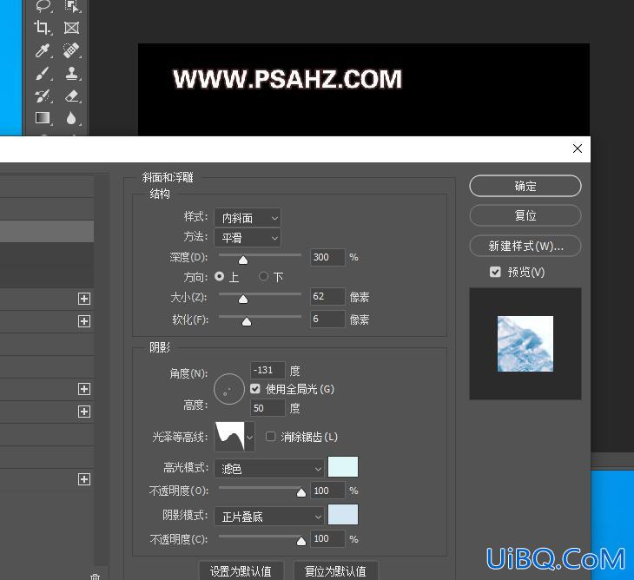Select the Gradient tool
Image resolution: width=634 pixels, height=580 pixels.
pos(42,118)
